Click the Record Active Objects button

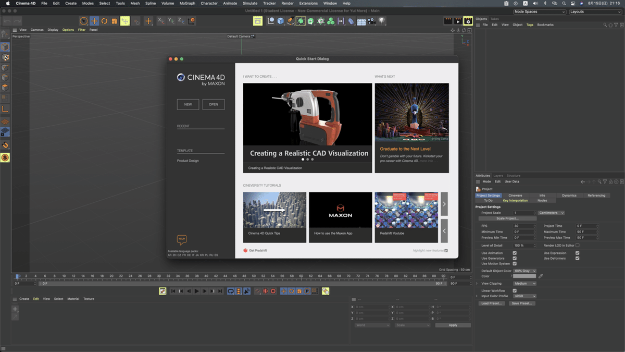265,291
